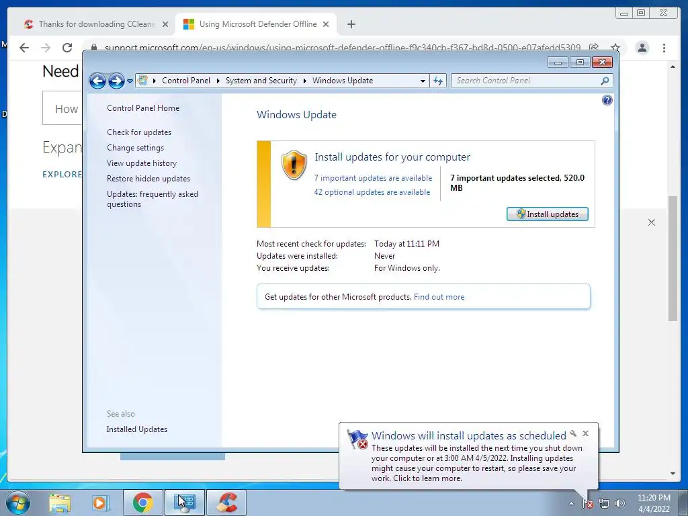
Task: Click Check for updates
Action: pyautogui.click(x=139, y=132)
